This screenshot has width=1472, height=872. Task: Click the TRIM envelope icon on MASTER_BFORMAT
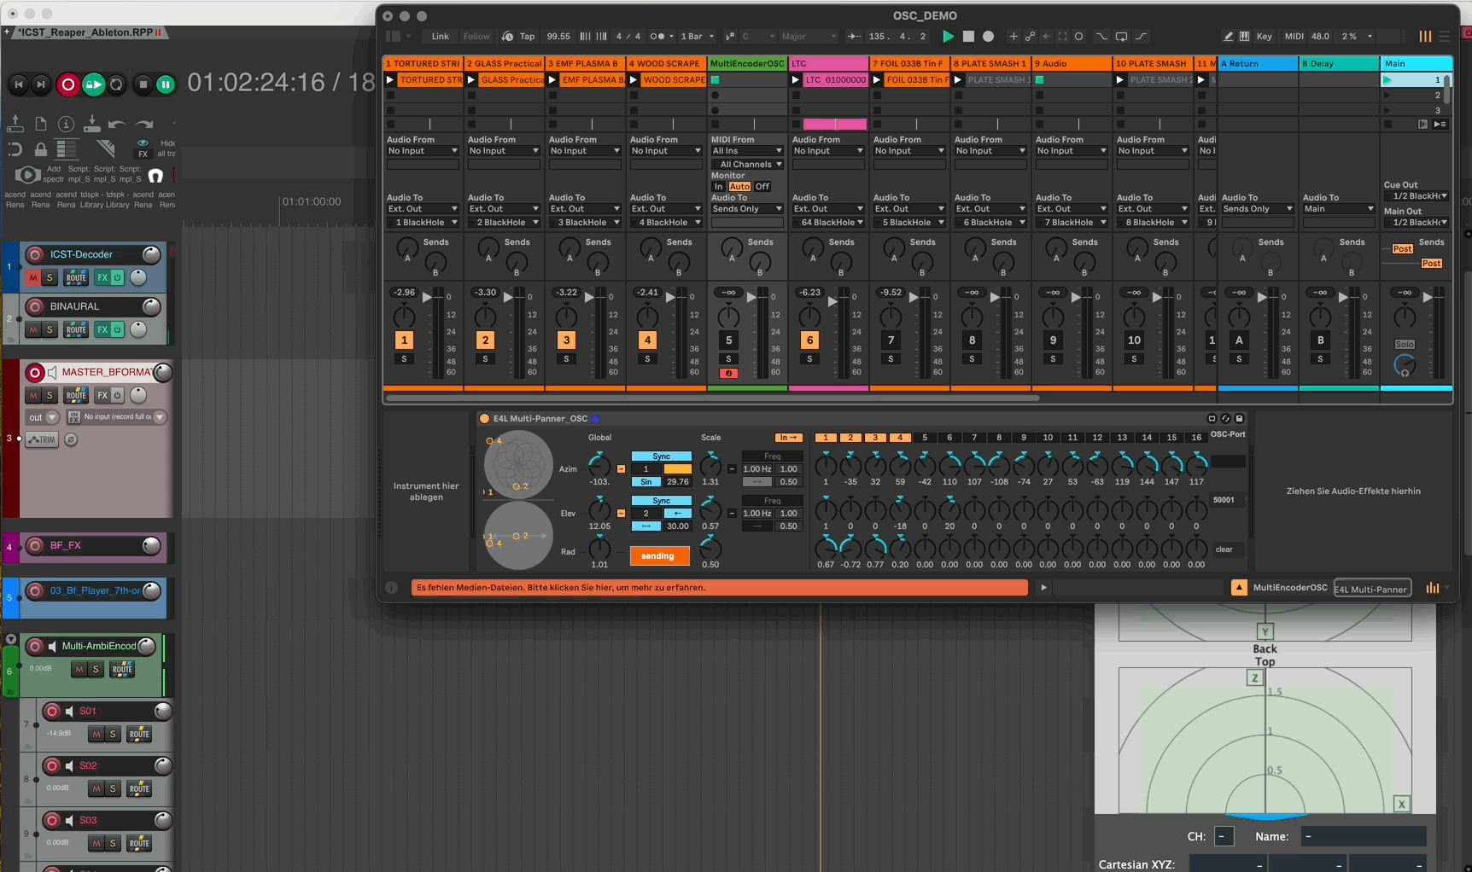point(41,439)
